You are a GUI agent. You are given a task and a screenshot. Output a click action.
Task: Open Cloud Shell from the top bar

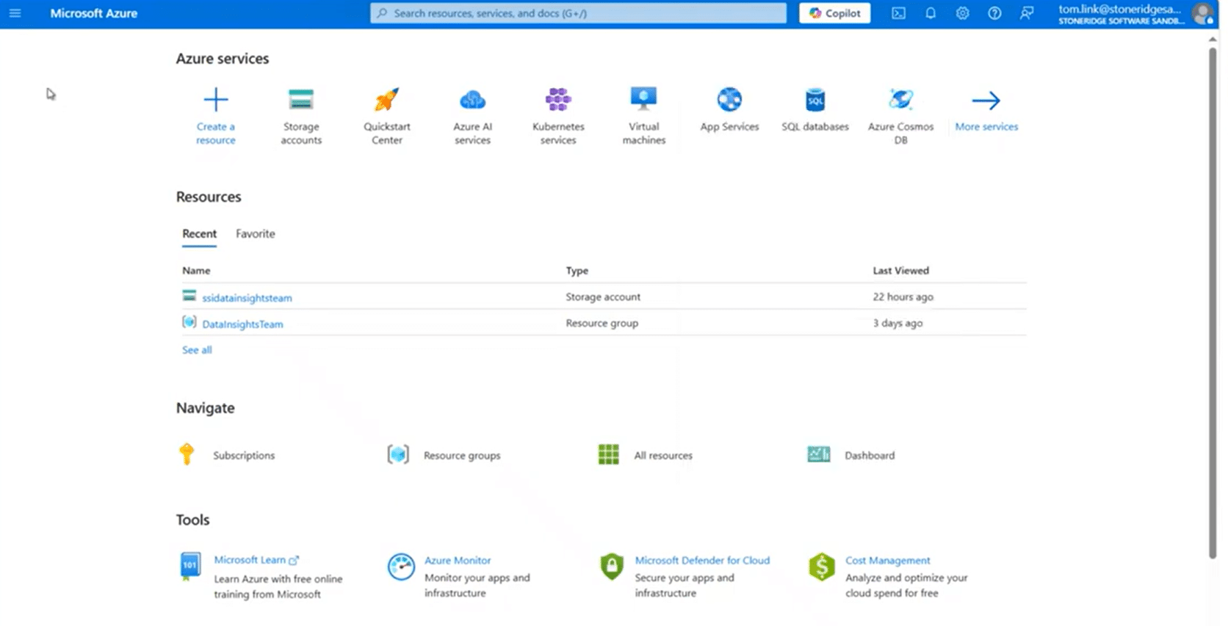click(x=898, y=13)
